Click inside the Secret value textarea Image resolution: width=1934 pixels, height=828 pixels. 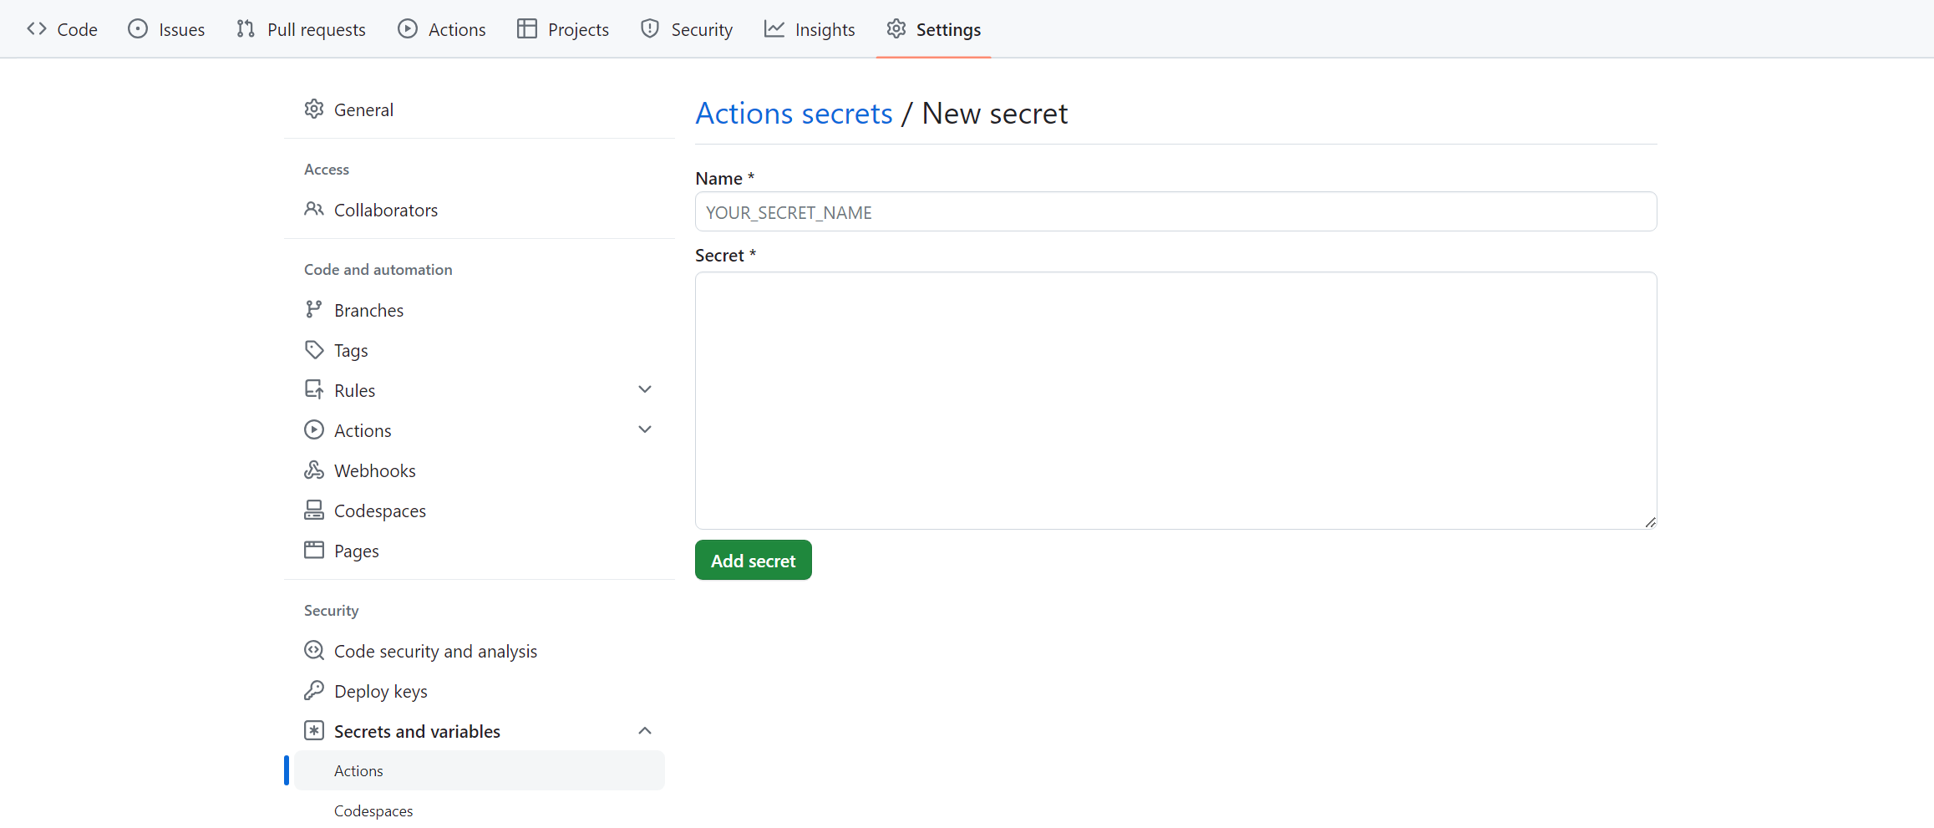1175,400
